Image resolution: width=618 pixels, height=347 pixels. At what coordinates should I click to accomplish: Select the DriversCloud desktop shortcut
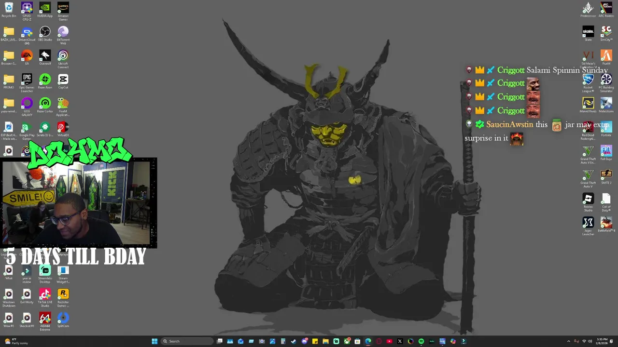[x=27, y=36]
